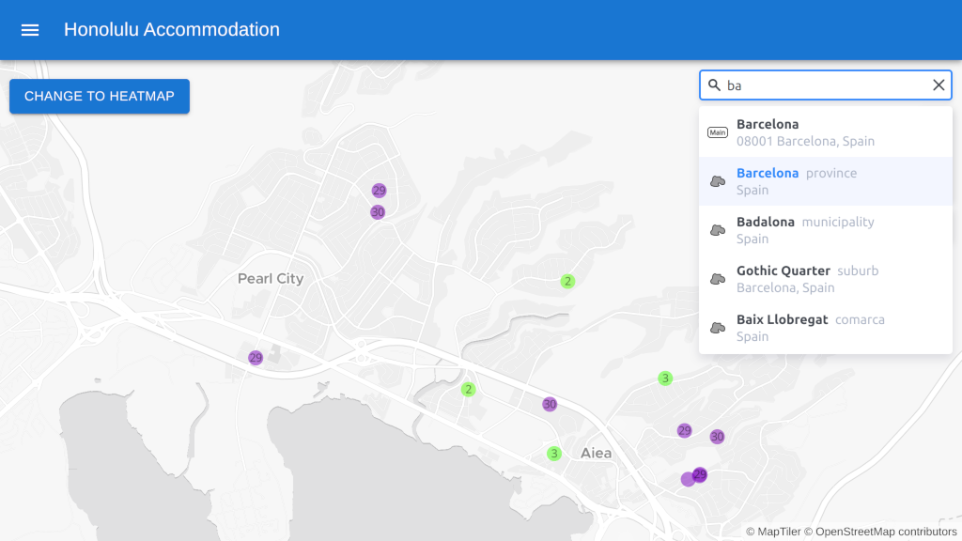Click the area icon next to Badalona
The width and height of the screenshot is (962, 541).
coord(718,230)
